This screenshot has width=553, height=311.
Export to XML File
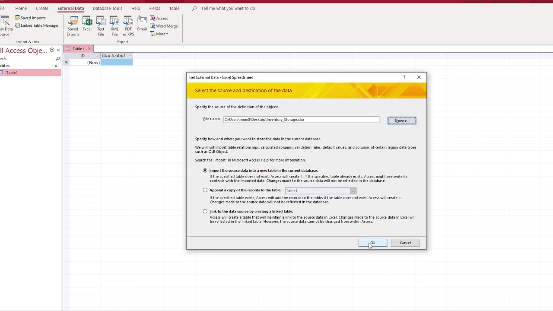click(114, 26)
